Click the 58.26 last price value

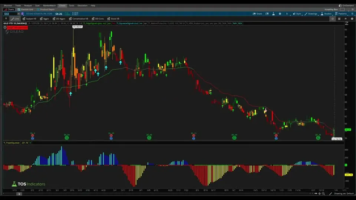(59, 14)
